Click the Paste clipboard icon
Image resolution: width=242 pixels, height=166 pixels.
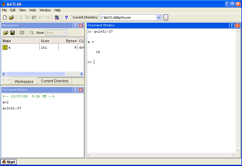click(x=34, y=18)
